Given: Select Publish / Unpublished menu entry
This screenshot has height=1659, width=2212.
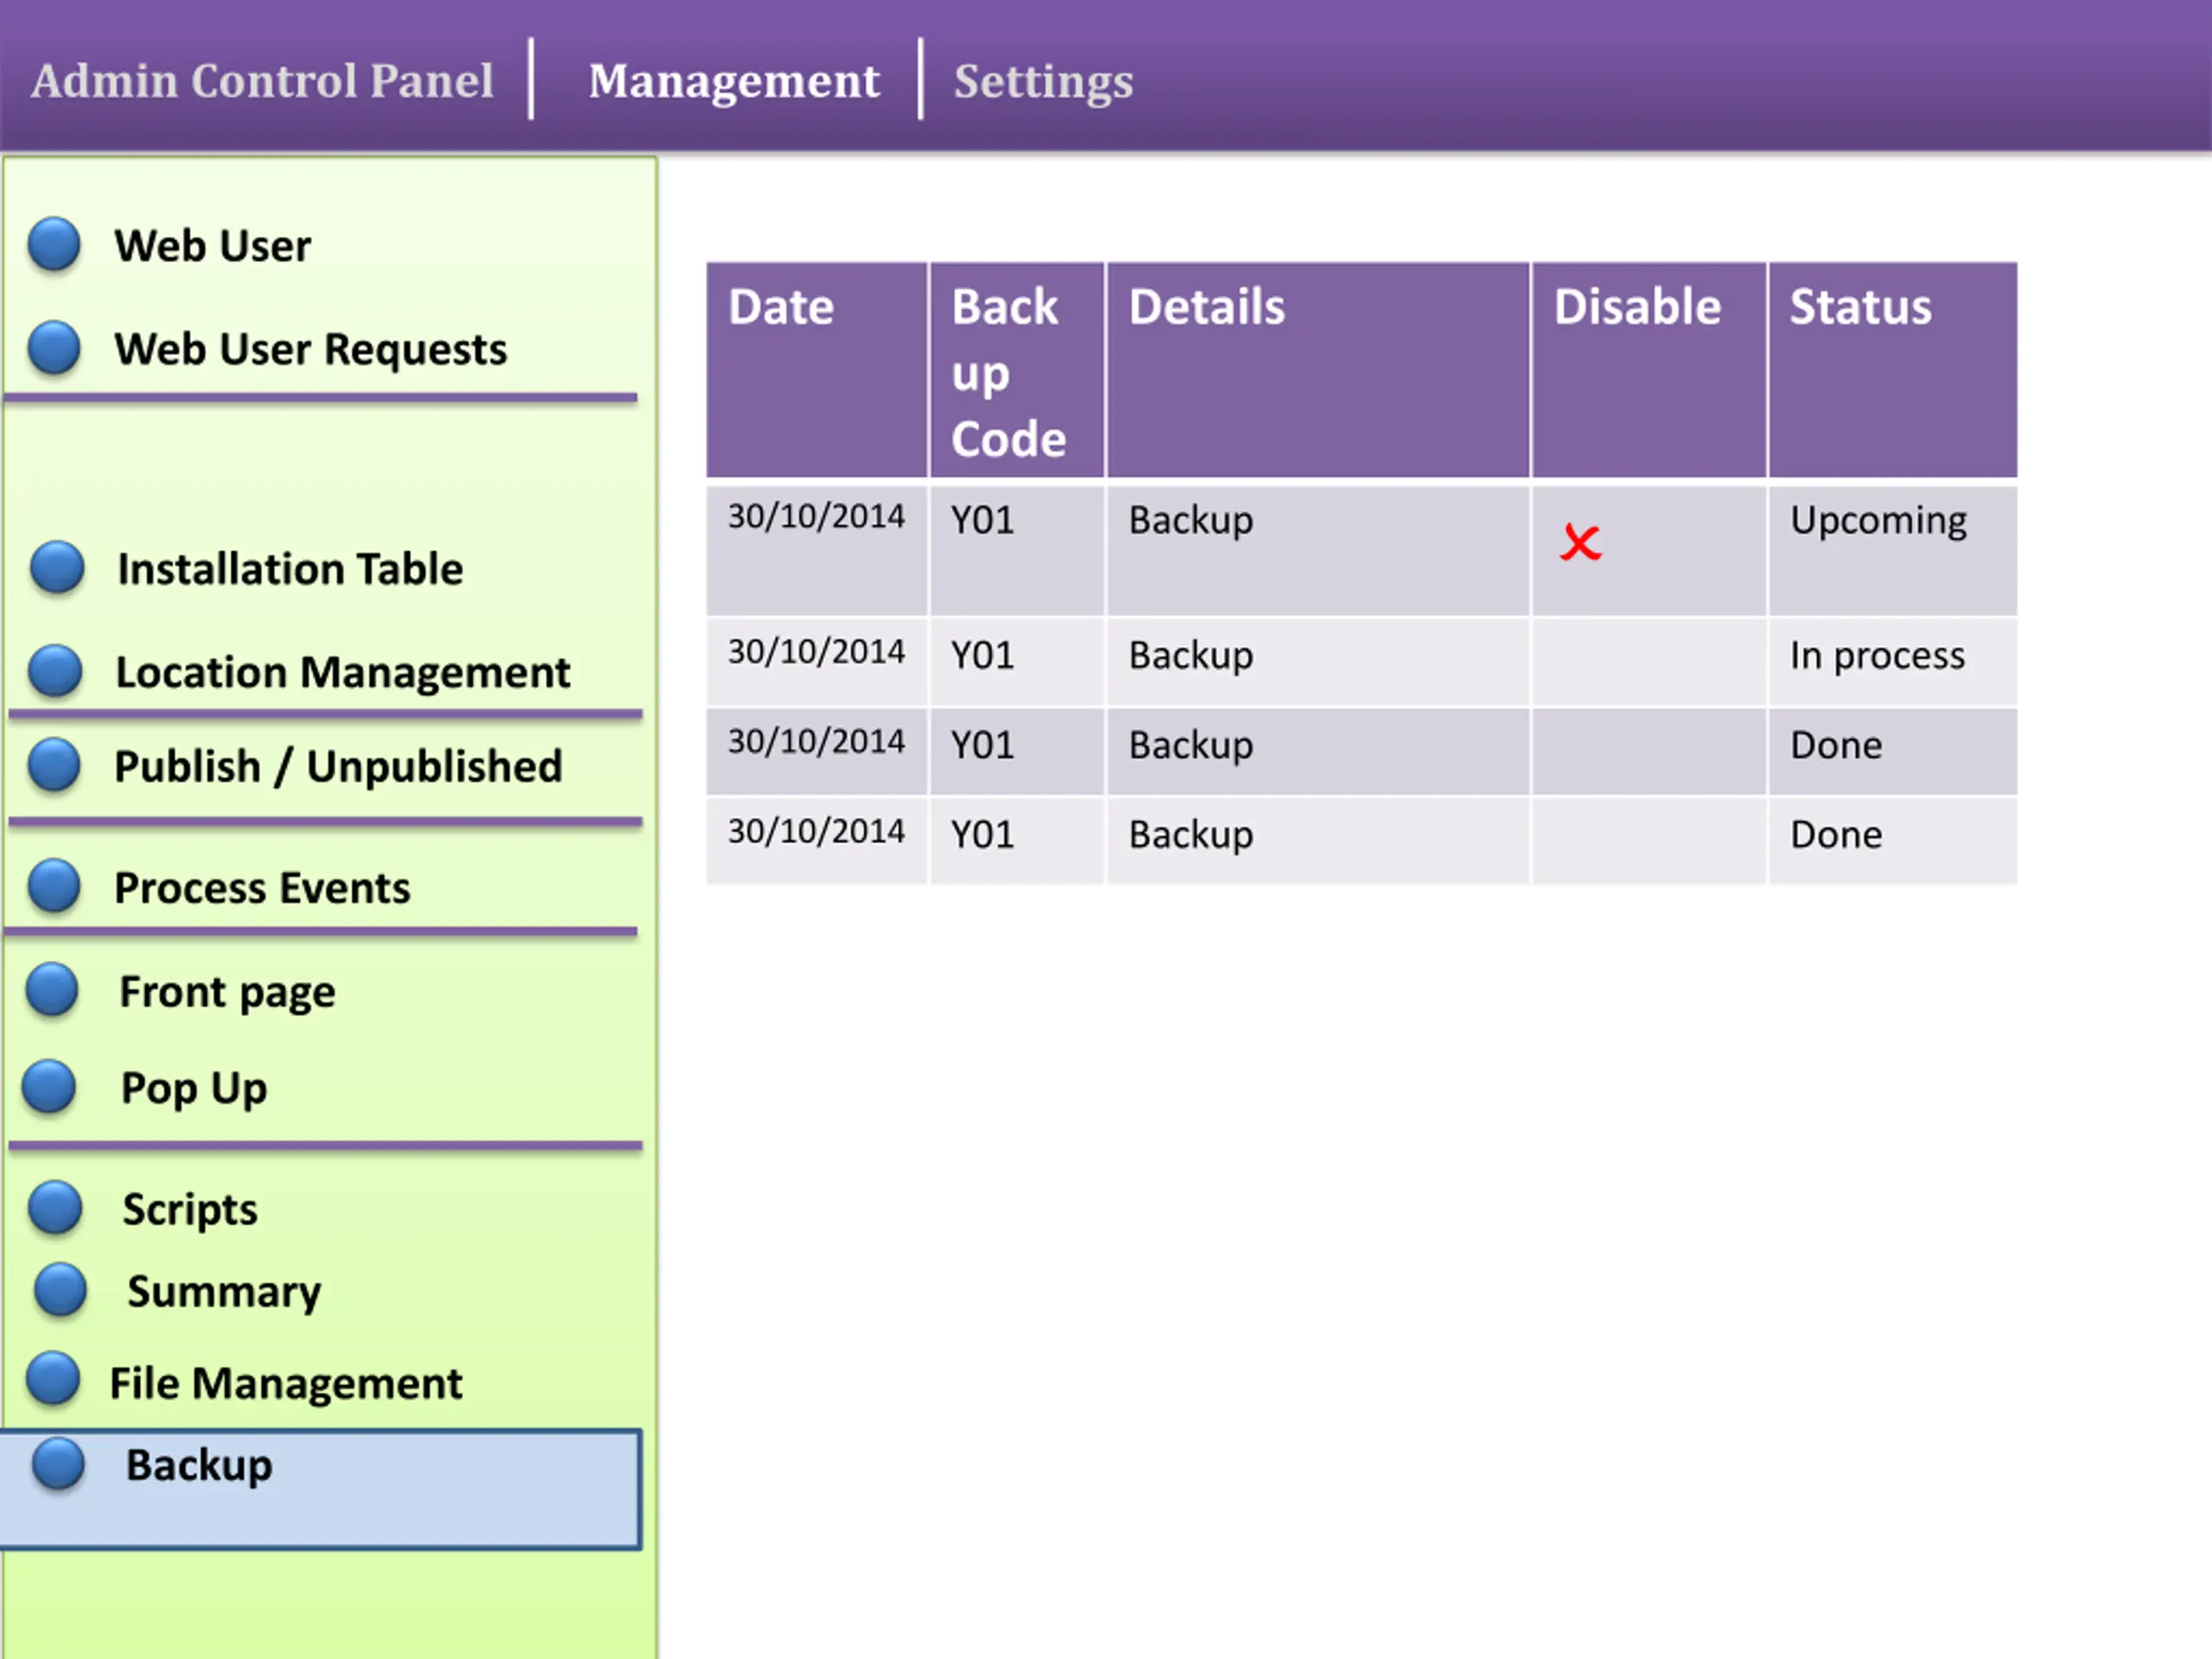Looking at the screenshot, I should coord(338,767).
